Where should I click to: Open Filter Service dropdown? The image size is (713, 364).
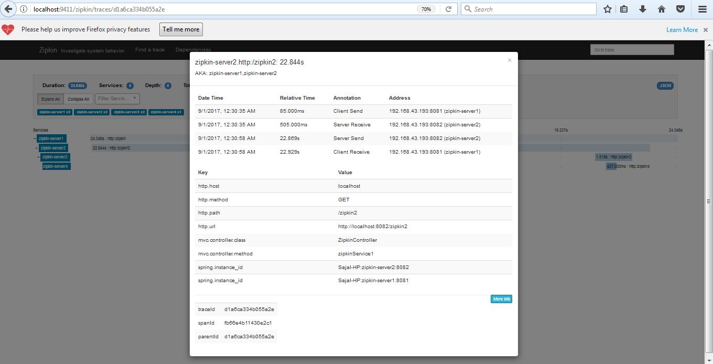pos(117,98)
